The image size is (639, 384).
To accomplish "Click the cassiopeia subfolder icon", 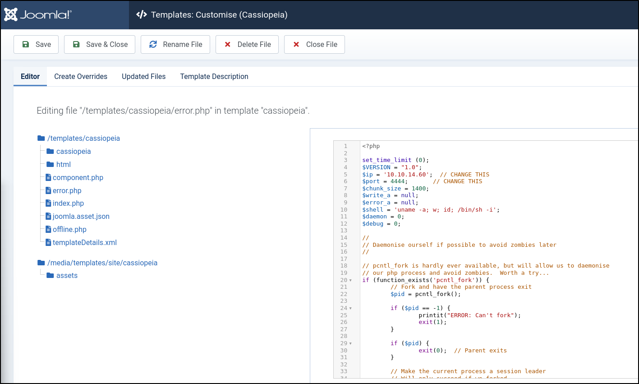I will 51,151.
